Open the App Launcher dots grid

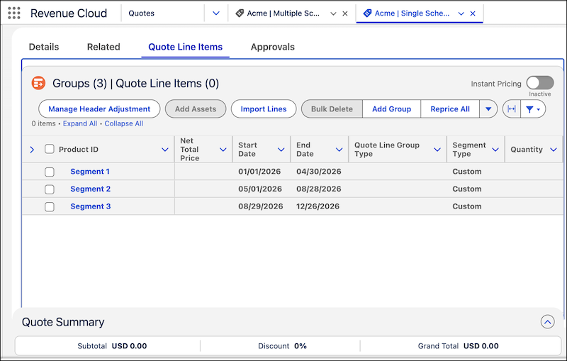[x=14, y=13]
